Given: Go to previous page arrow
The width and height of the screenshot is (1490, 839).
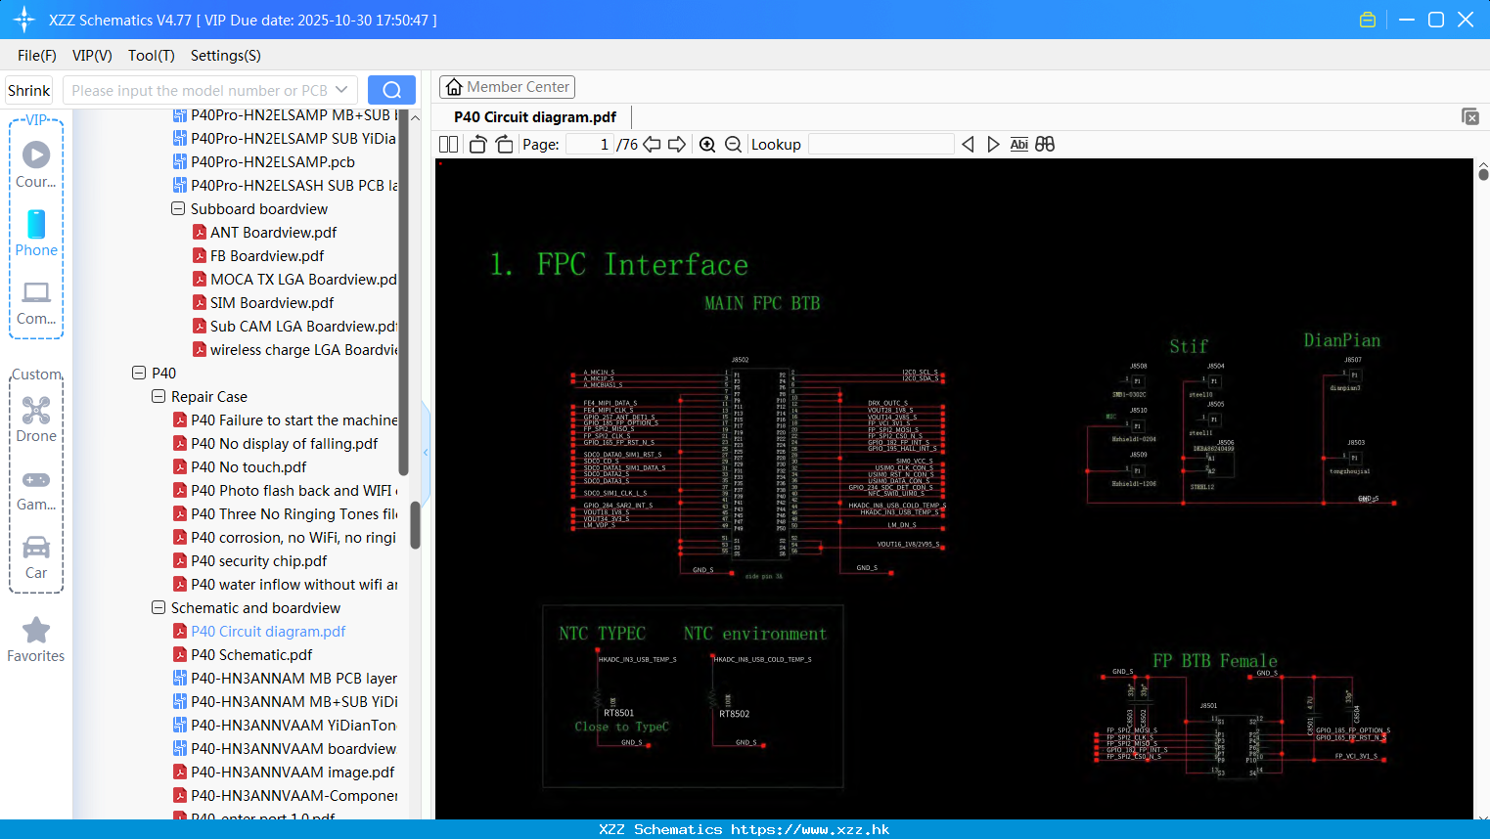Looking at the screenshot, I should pos(652,145).
